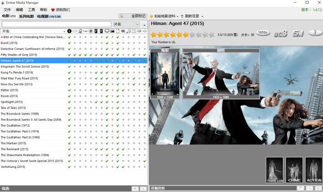Click the last-column checkmark in the Kingsman row
This screenshot has width=323, height=192.
point(144,67)
